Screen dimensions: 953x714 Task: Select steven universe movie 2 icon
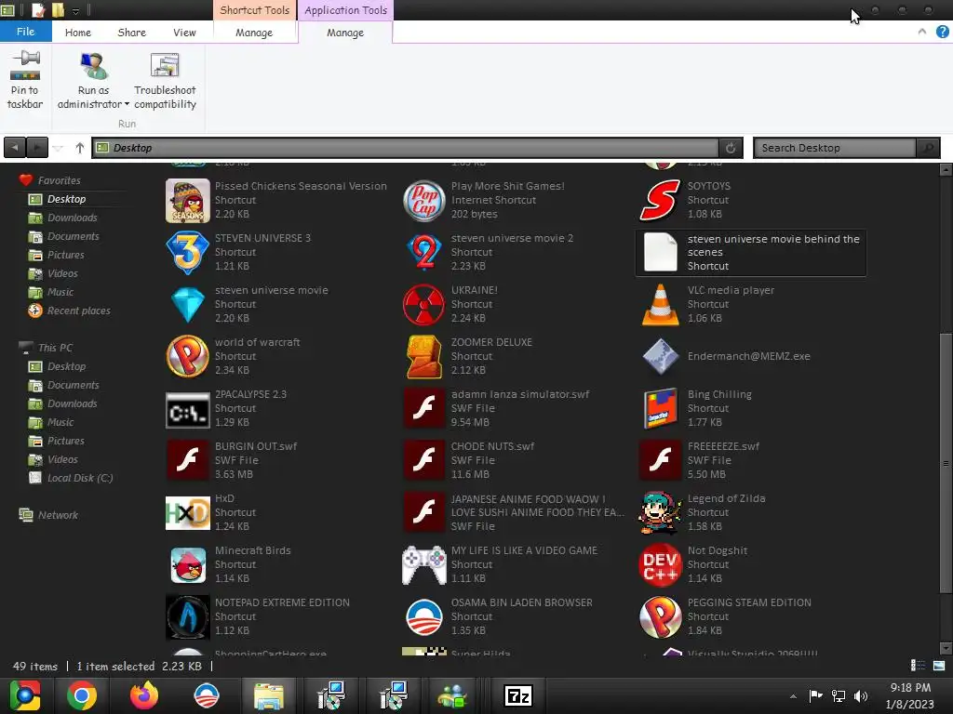(x=424, y=252)
